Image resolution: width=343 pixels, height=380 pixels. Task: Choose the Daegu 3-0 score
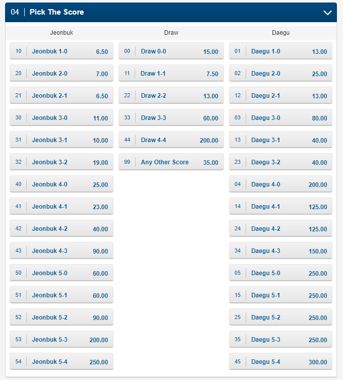(x=280, y=118)
